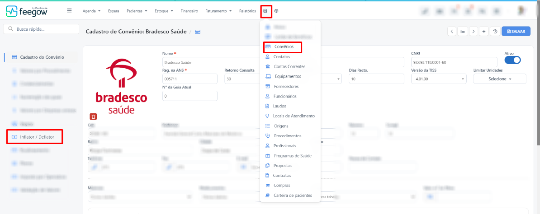
Task: Expand the Faturamento menu
Action: point(218,11)
